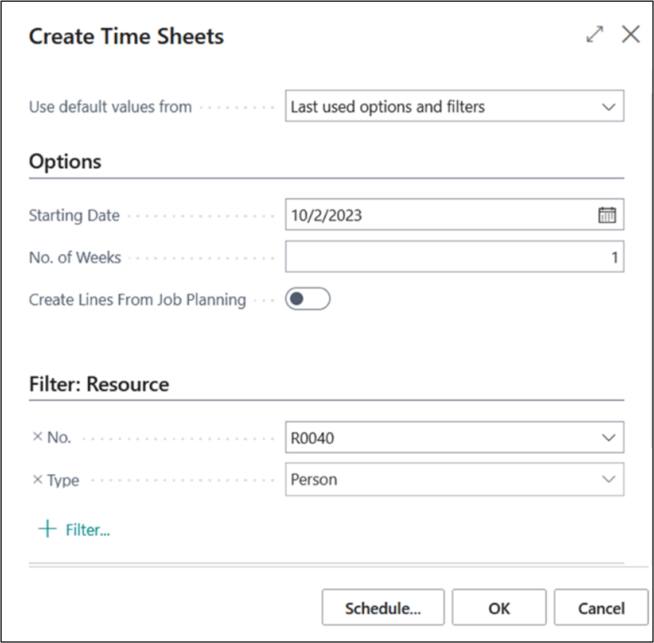
Task: Click the plus icon to add a filter
Action: (47, 529)
